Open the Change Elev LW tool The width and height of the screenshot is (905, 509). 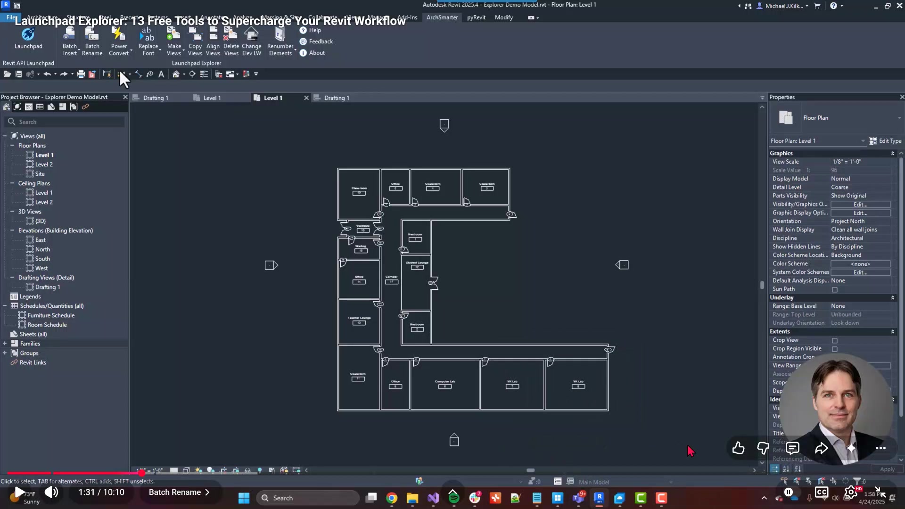251,41
